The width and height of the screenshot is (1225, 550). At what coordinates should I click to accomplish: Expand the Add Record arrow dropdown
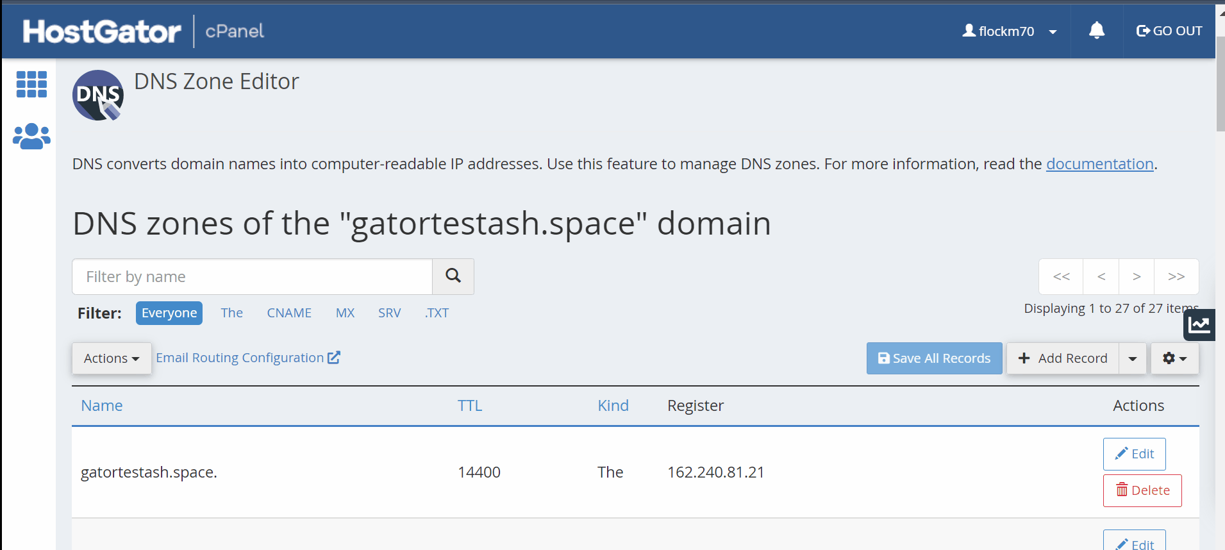pos(1133,358)
